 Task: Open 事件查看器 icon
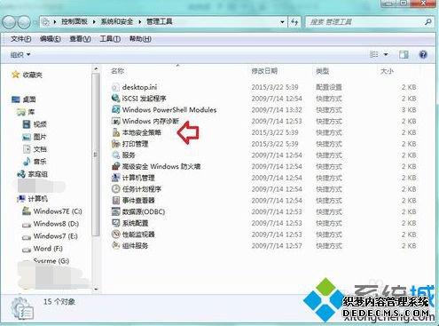(x=115, y=200)
